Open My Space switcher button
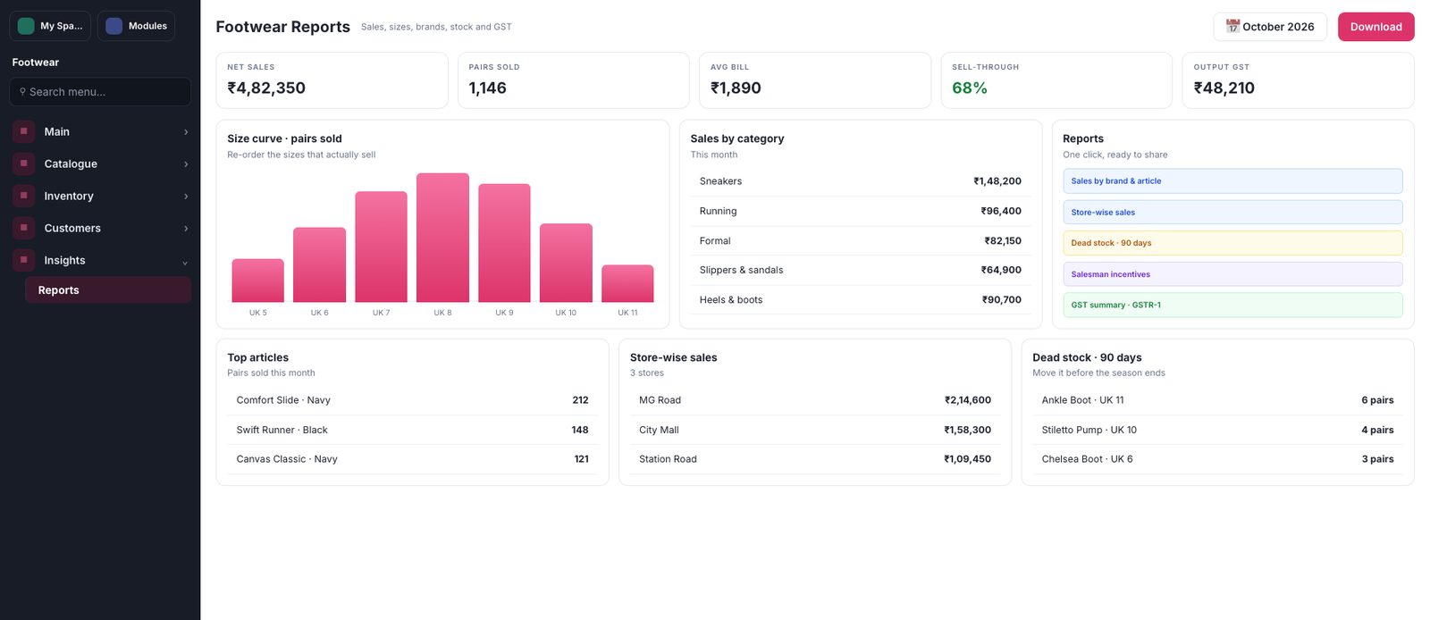The height and width of the screenshot is (620, 1430). [x=50, y=26]
